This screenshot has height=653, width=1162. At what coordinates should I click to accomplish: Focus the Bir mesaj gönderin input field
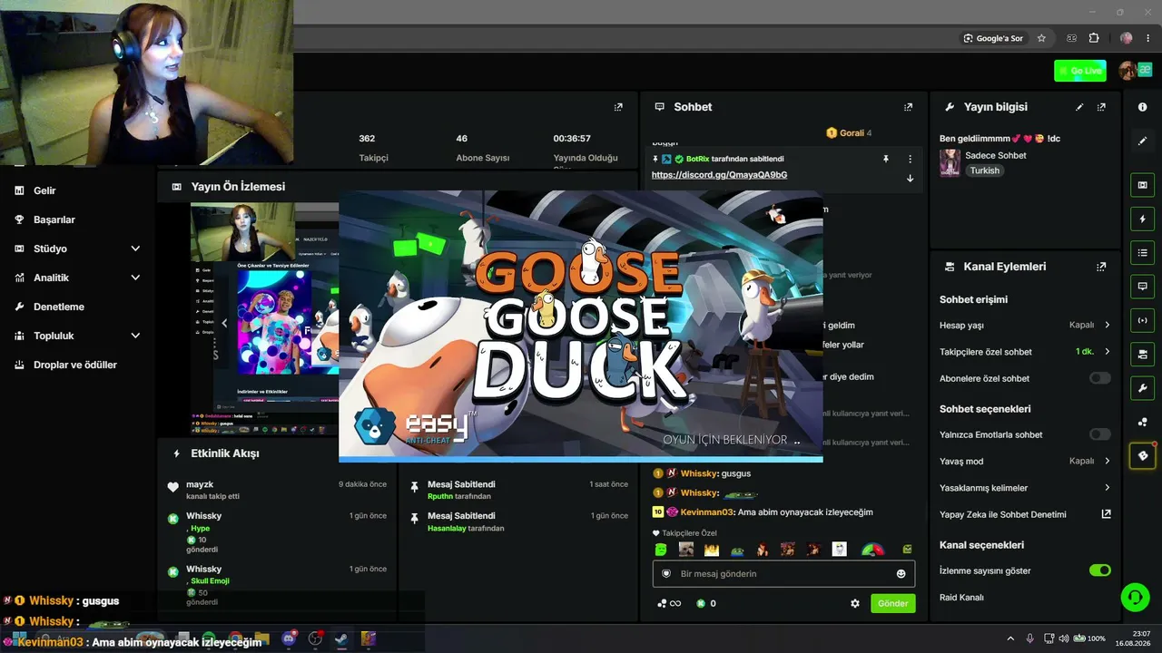(x=783, y=574)
